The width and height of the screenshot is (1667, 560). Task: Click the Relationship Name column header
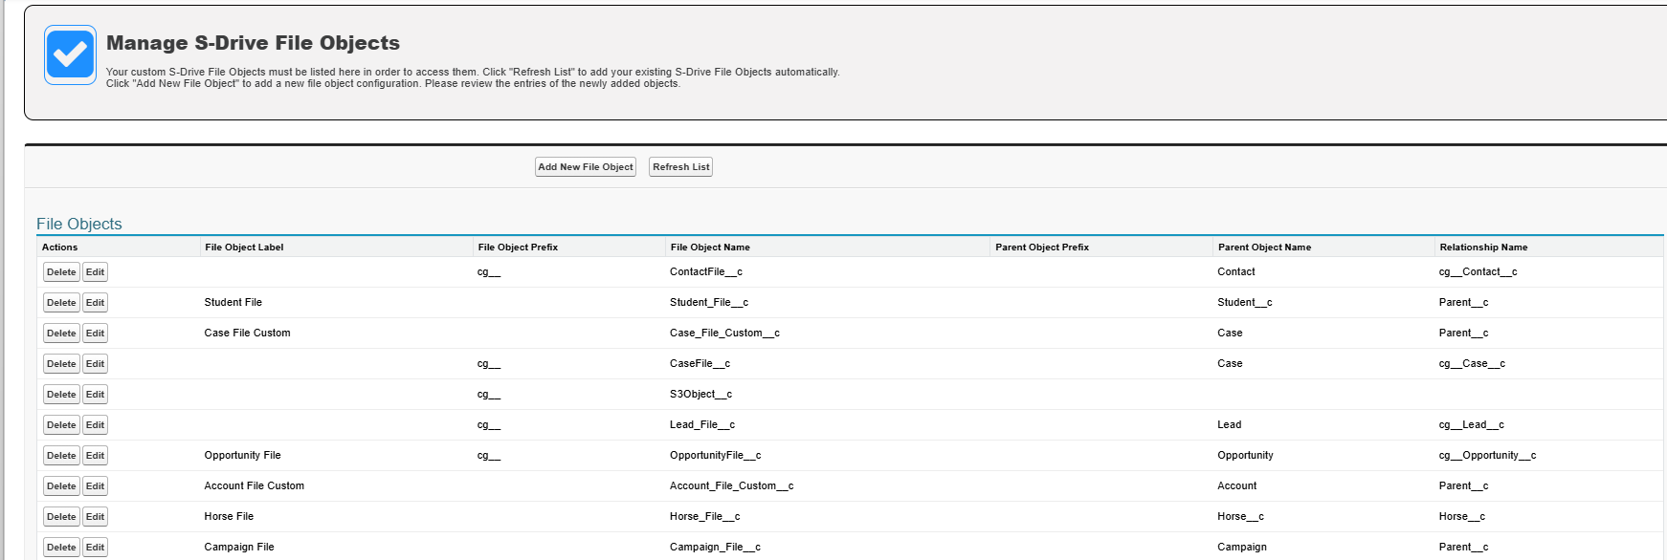[1483, 248]
